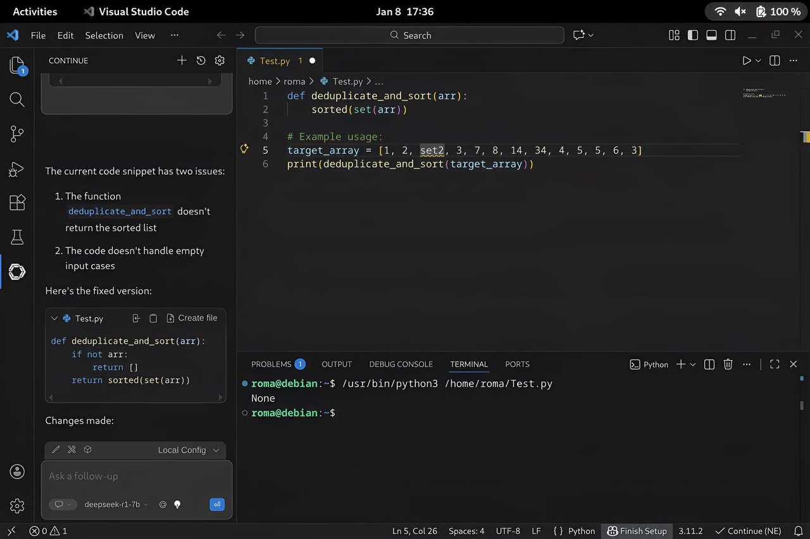Image resolution: width=810 pixels, height=539 pixels.
Task: Select the Test.py editor tab
Action: [280, 61]
